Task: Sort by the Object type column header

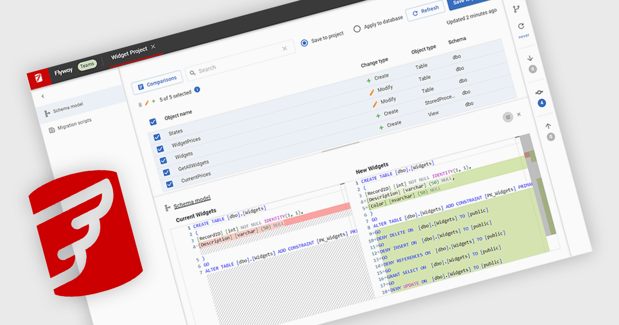Action: 423,50
